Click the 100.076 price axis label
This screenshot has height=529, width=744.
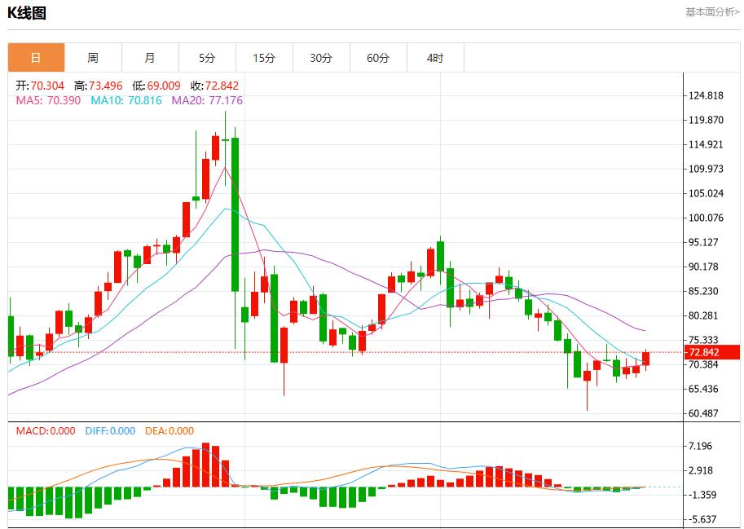point(706,218)
